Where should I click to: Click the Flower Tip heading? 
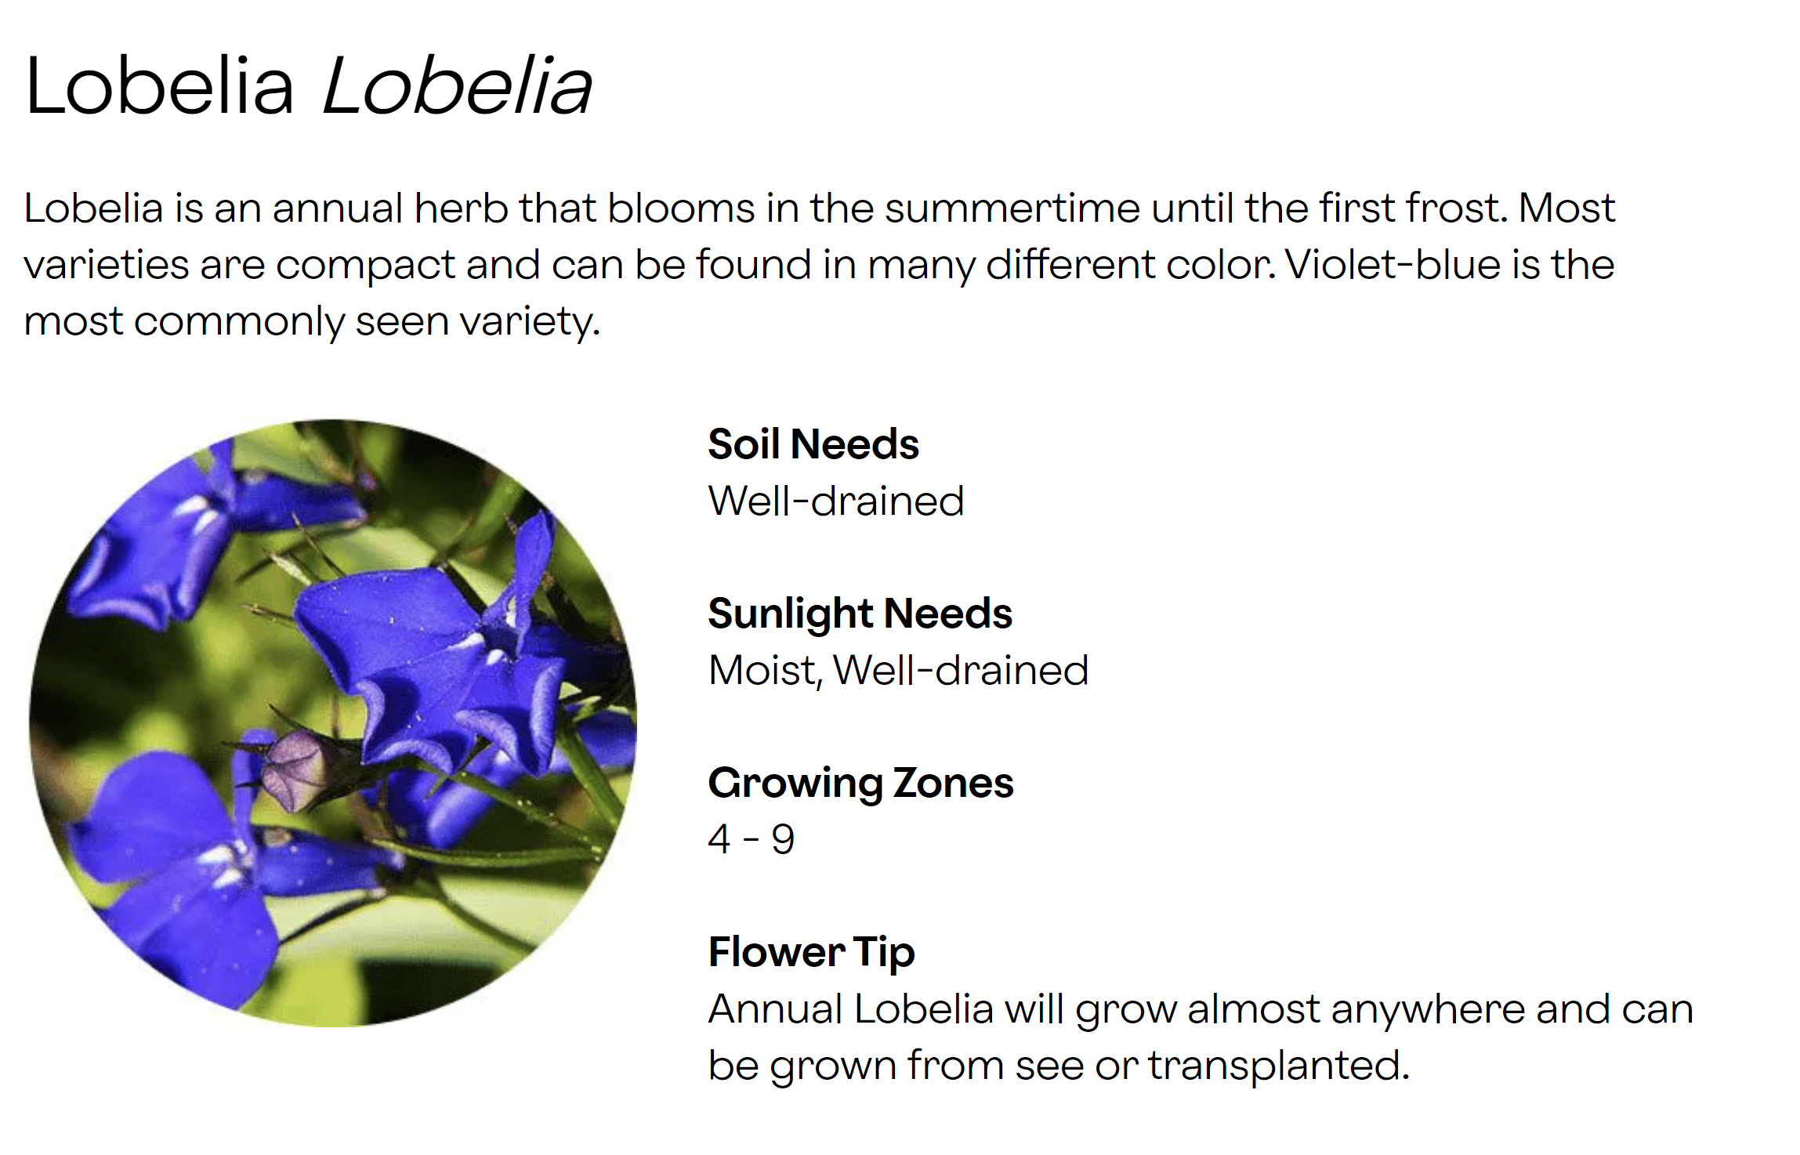point(811,952)
